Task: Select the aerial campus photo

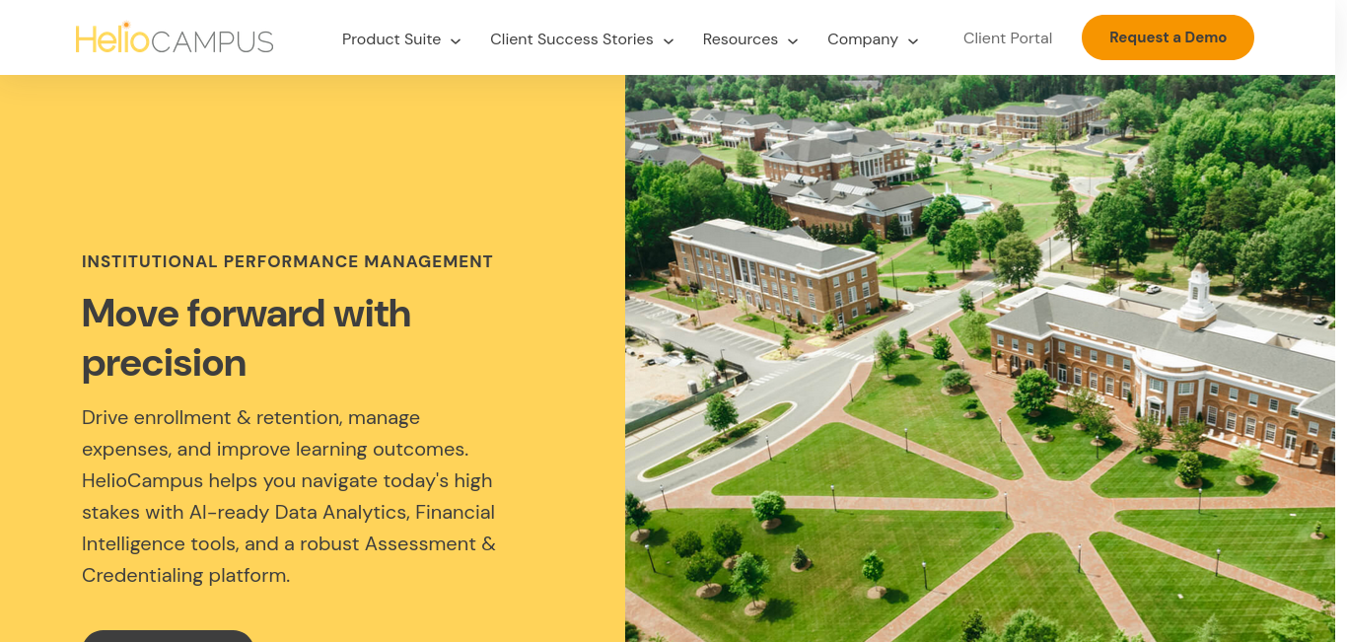Action: [980, 359]
